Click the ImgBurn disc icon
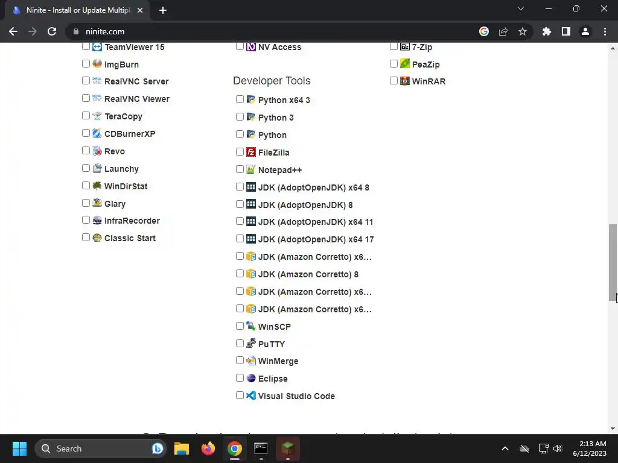The width and height of the screenshot is (618, 463). click(97, 64)
